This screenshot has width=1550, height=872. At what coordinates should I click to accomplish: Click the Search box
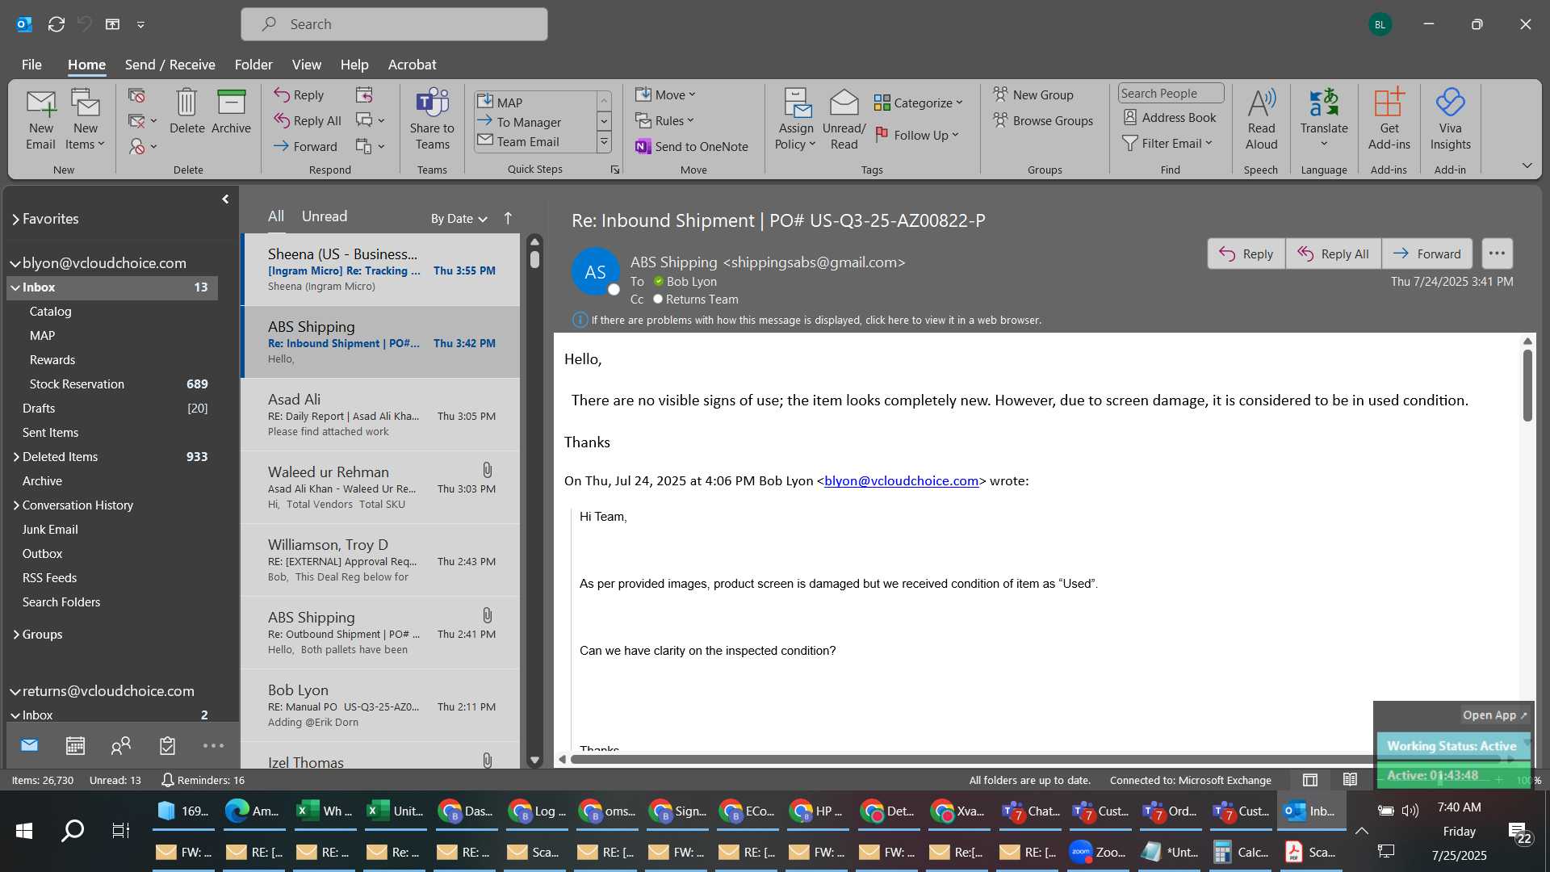[394, 24]
